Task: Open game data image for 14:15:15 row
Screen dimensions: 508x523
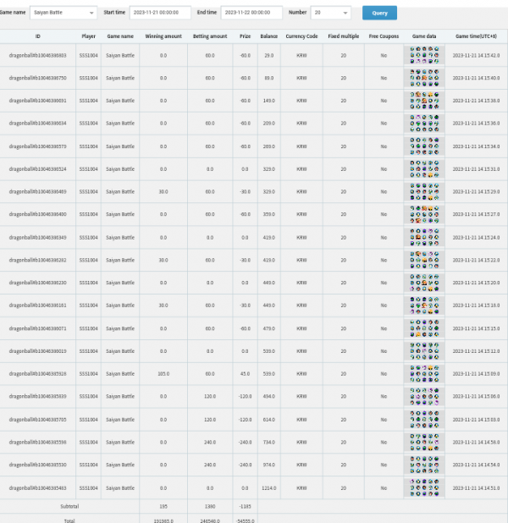Action: click(x=424, y=328)
